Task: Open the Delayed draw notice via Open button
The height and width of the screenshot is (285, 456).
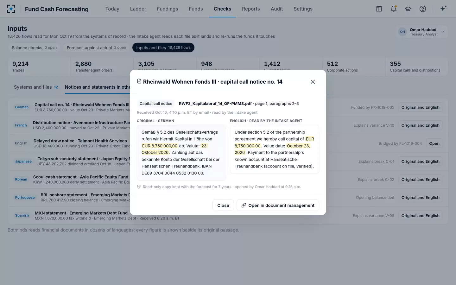Action: point(434,143)
